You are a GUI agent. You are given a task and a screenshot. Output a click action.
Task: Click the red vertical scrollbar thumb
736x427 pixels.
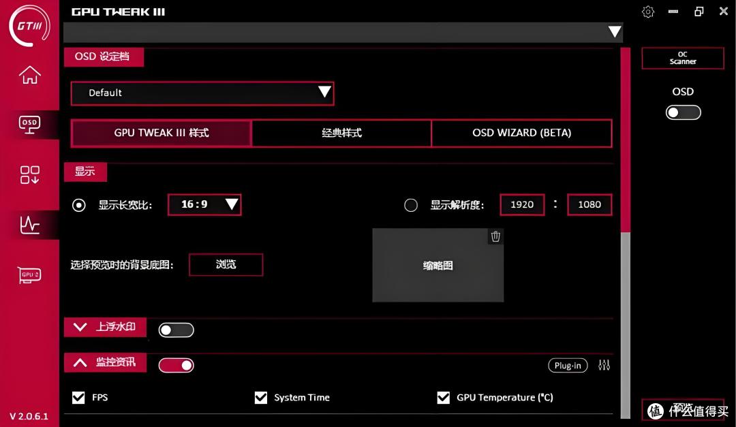point(625,140)
